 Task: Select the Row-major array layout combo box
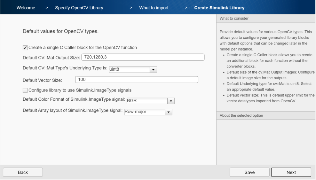(148, 112)
